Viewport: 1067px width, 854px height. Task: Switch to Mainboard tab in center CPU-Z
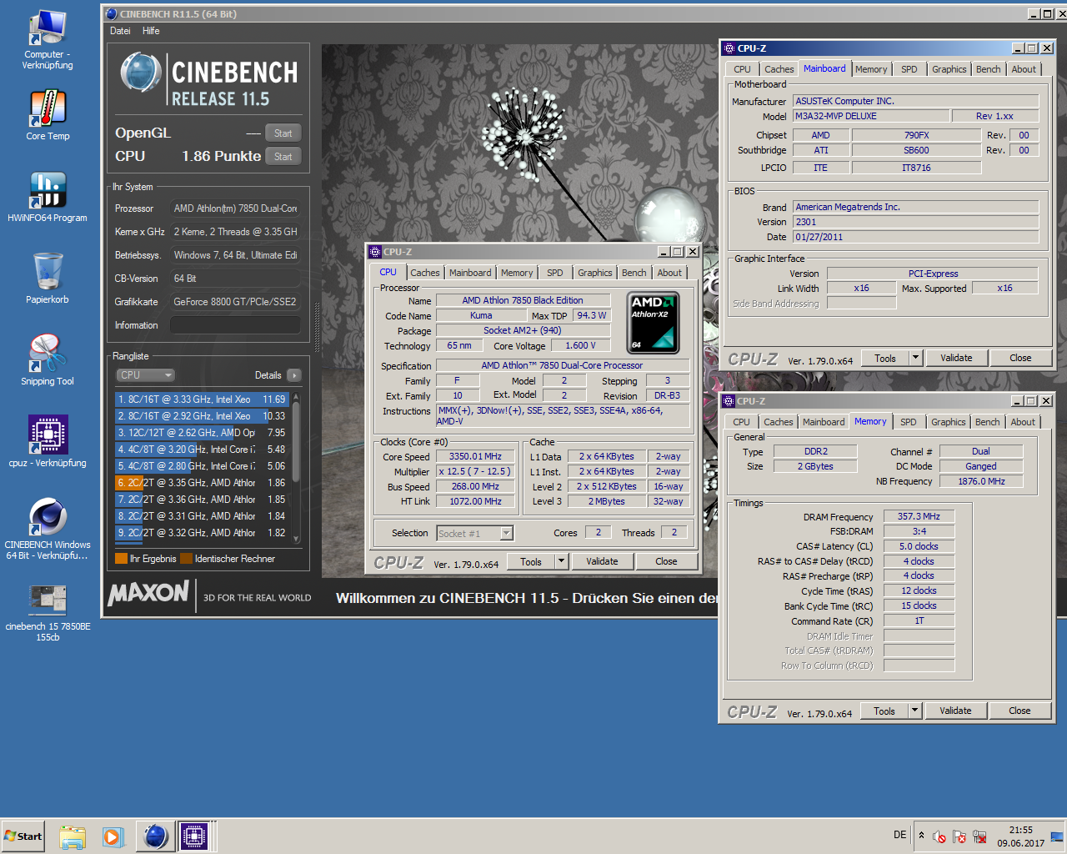470,273
